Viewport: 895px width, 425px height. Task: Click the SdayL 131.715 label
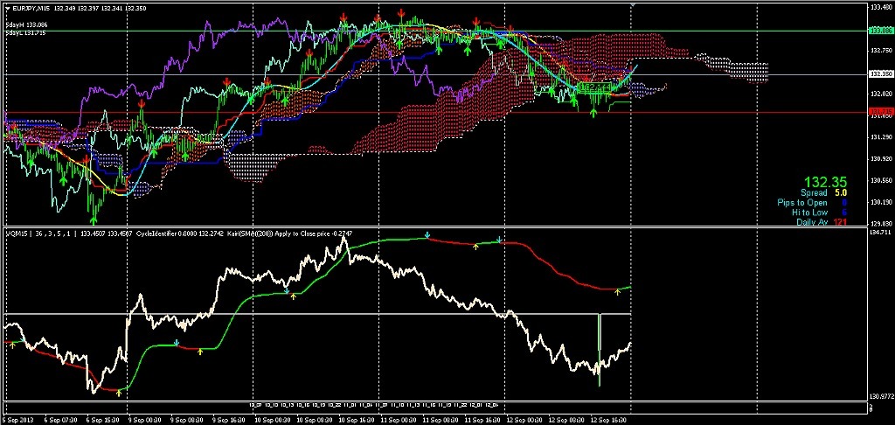pyautogui.click(x=25, y=32)
